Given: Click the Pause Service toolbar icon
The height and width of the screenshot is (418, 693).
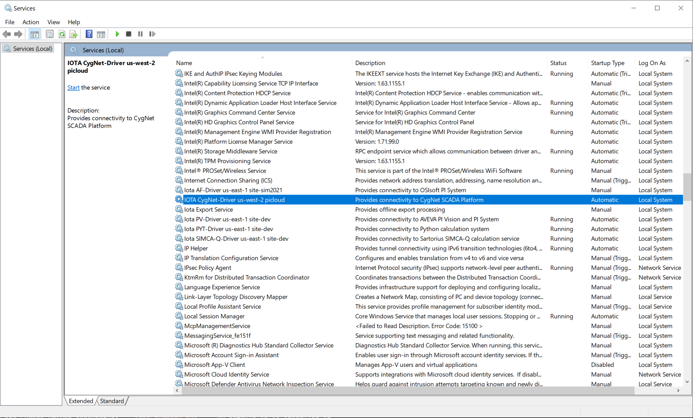Looking at the screenshot, I should pos(140,34).
